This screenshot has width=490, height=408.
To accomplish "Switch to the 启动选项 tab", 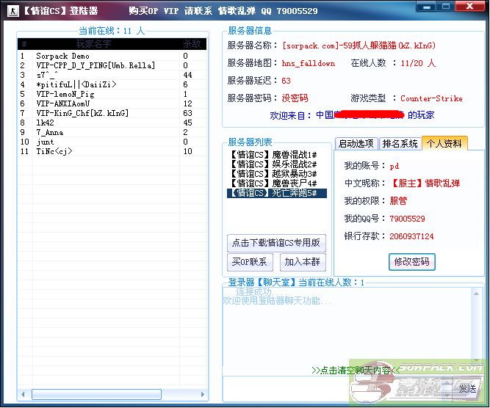I will 356,144.
